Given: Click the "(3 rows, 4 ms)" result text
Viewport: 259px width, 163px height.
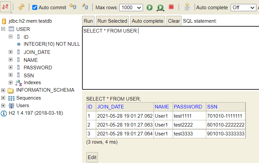Looking at the screenshot, I should click(102, 142).
